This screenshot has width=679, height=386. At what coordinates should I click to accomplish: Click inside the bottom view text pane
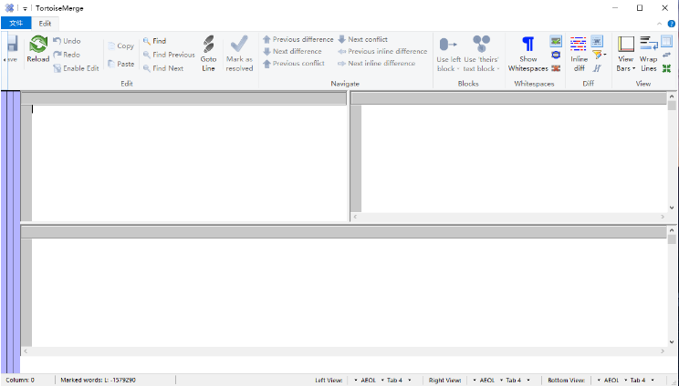coord(349,292)
